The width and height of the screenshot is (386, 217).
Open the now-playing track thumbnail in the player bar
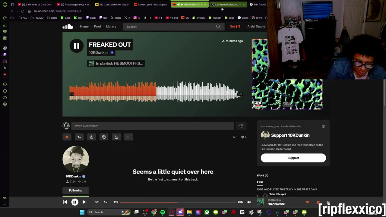pyautogui.click(x=261, y=202)
